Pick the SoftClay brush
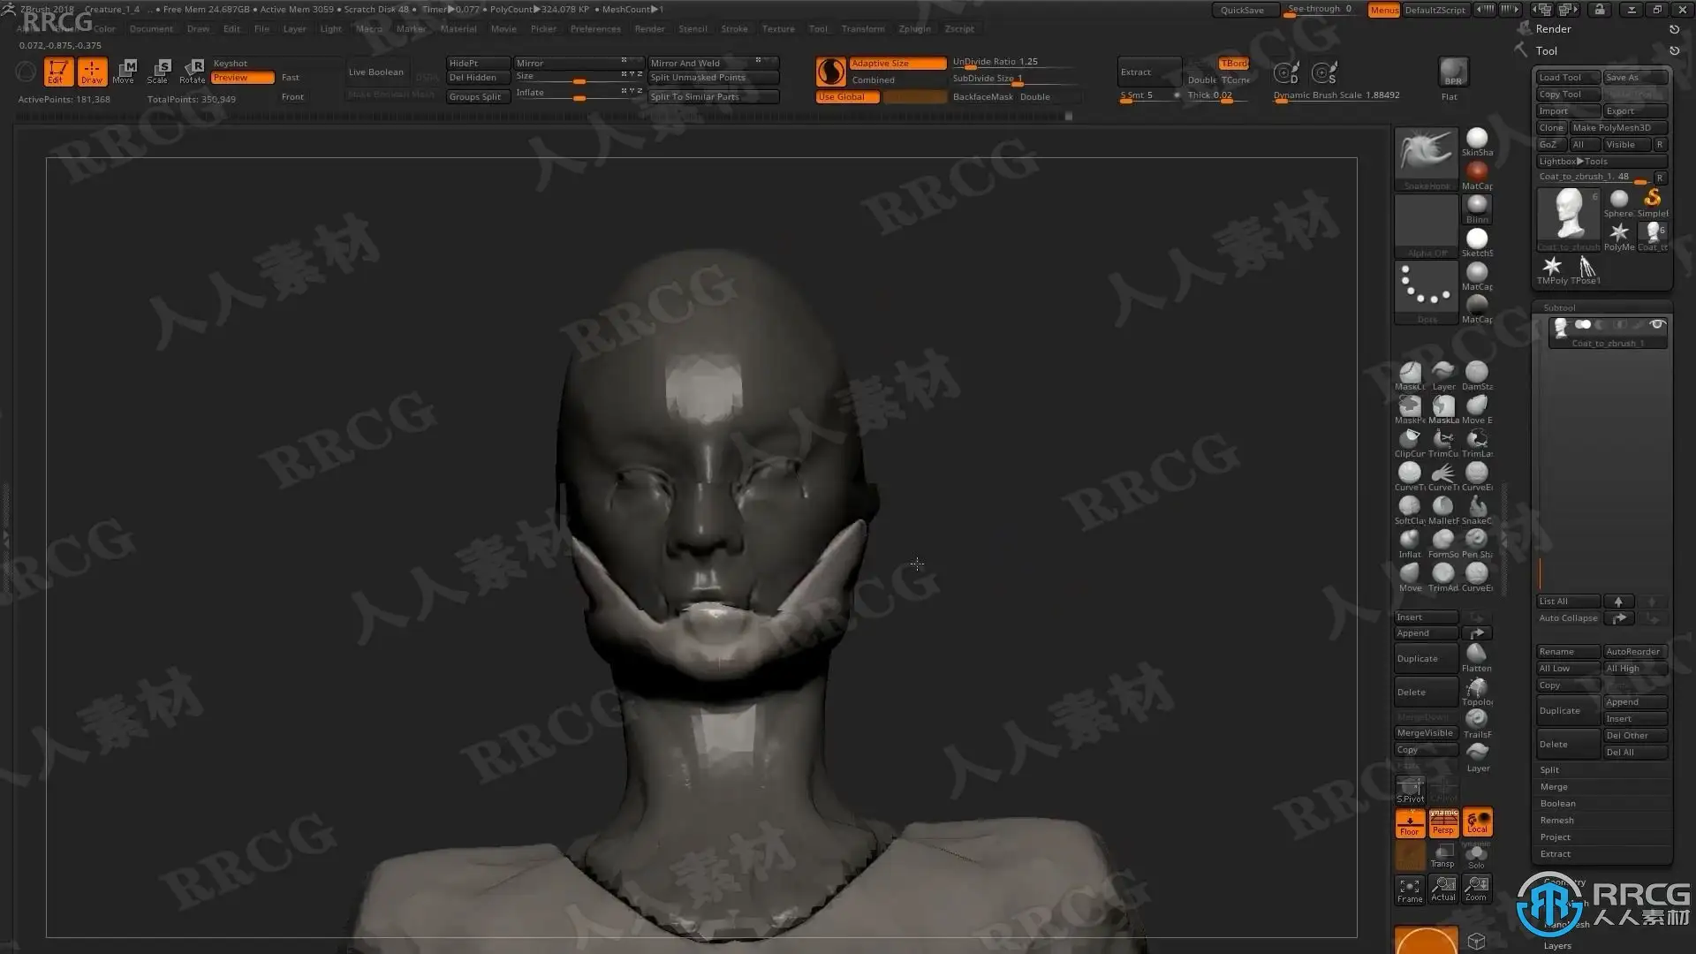 pyautogui.click(x=1410, y=506)
